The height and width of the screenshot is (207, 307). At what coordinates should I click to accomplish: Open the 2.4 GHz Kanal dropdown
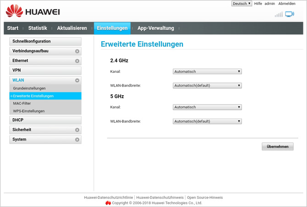(207, 71)
